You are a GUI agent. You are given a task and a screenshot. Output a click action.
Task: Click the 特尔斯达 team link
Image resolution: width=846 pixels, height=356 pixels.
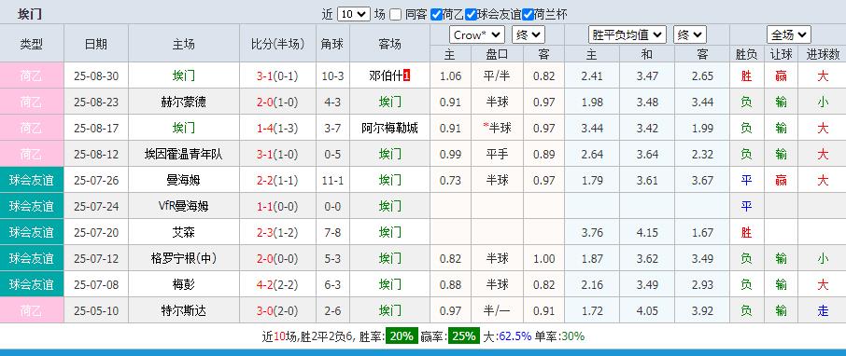[x=184, y=310]
